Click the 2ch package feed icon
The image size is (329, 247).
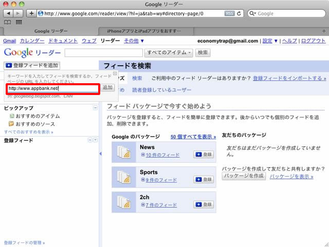pos(124,202)
